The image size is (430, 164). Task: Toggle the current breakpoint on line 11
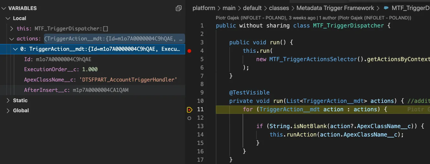[x=189, y=110]
